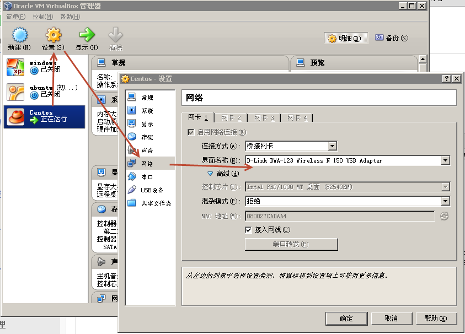Viewport: 465px width, 334px height.
Task: Click the storage disk section icon in manager details
Action: (101, 209)
